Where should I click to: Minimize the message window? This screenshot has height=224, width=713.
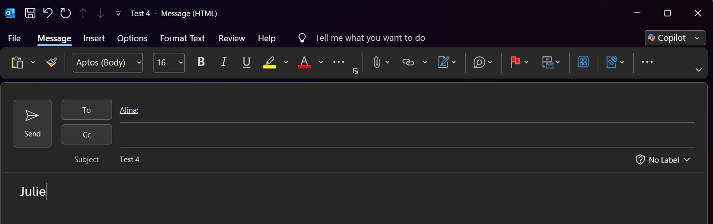[x=637, y=14]
